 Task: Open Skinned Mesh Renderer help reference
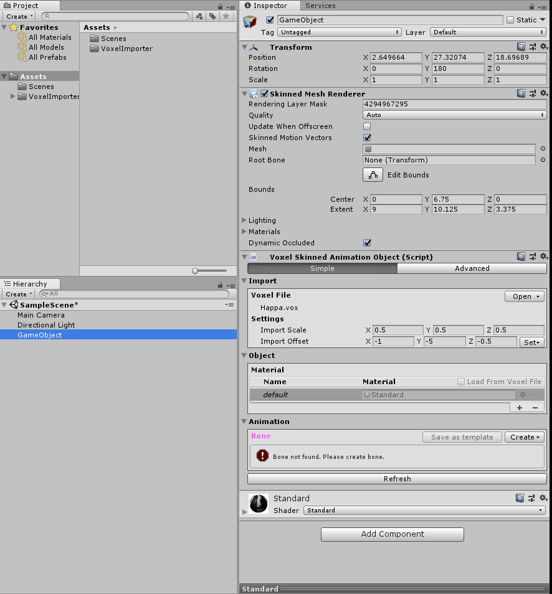coord(521,93)
